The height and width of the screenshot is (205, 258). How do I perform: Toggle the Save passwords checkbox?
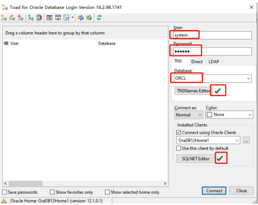[5, 192]
